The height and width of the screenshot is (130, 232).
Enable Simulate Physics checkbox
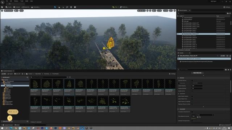[x=192, y=81]
